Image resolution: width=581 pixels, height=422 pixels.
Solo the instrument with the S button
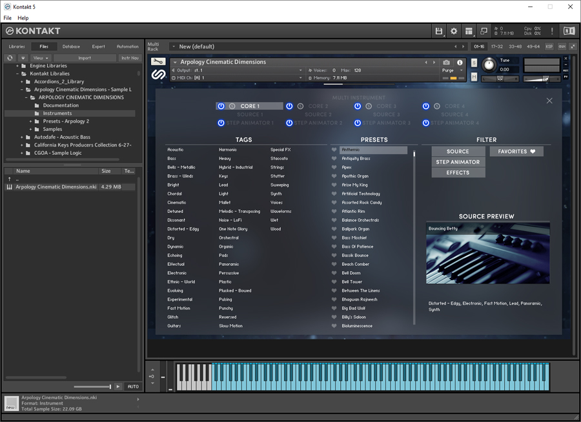click(474, 63)
